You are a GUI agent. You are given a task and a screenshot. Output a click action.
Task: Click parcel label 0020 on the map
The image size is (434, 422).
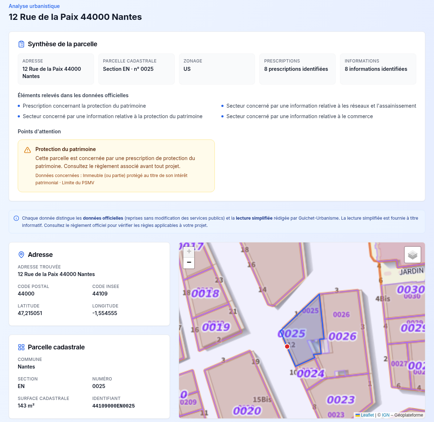247,411
